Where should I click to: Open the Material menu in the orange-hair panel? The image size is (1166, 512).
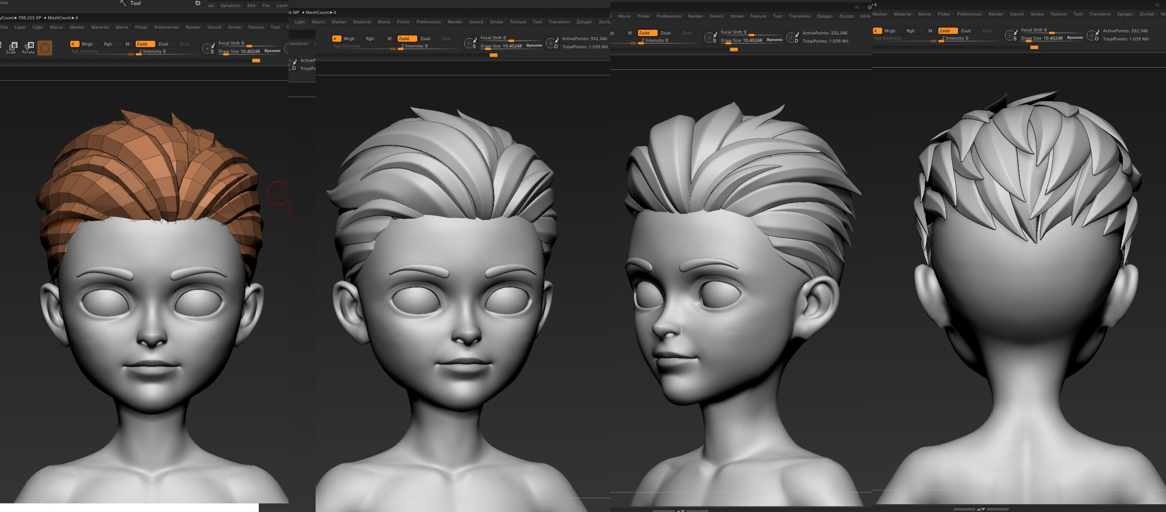click(x=100, y=27)
